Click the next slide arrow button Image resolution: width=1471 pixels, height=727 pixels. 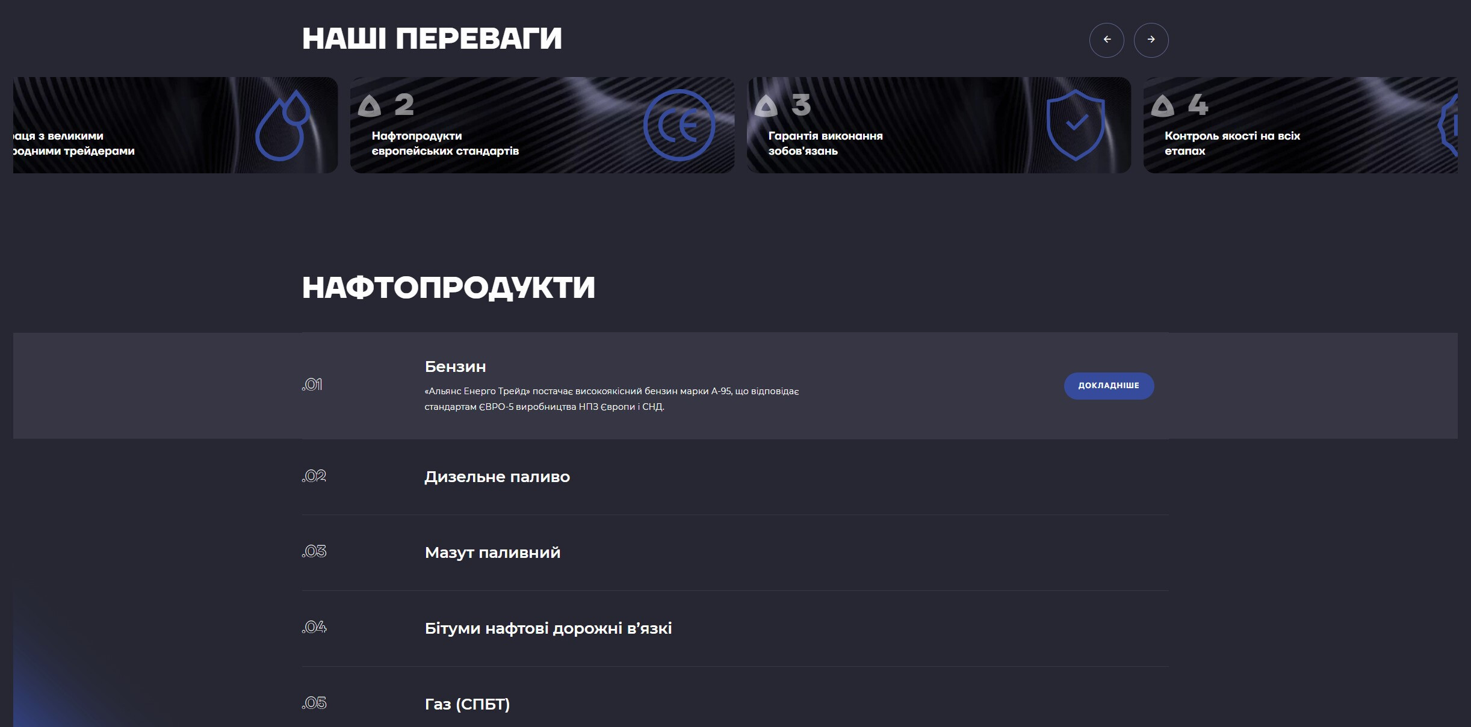1151,40
